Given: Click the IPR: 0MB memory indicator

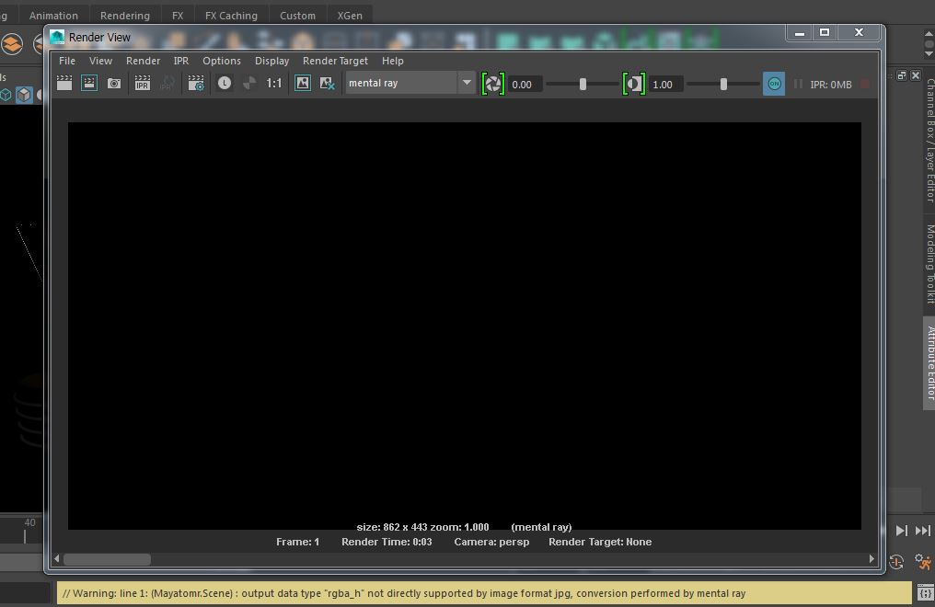Looking at the screenshot, I should click(831, 85).
